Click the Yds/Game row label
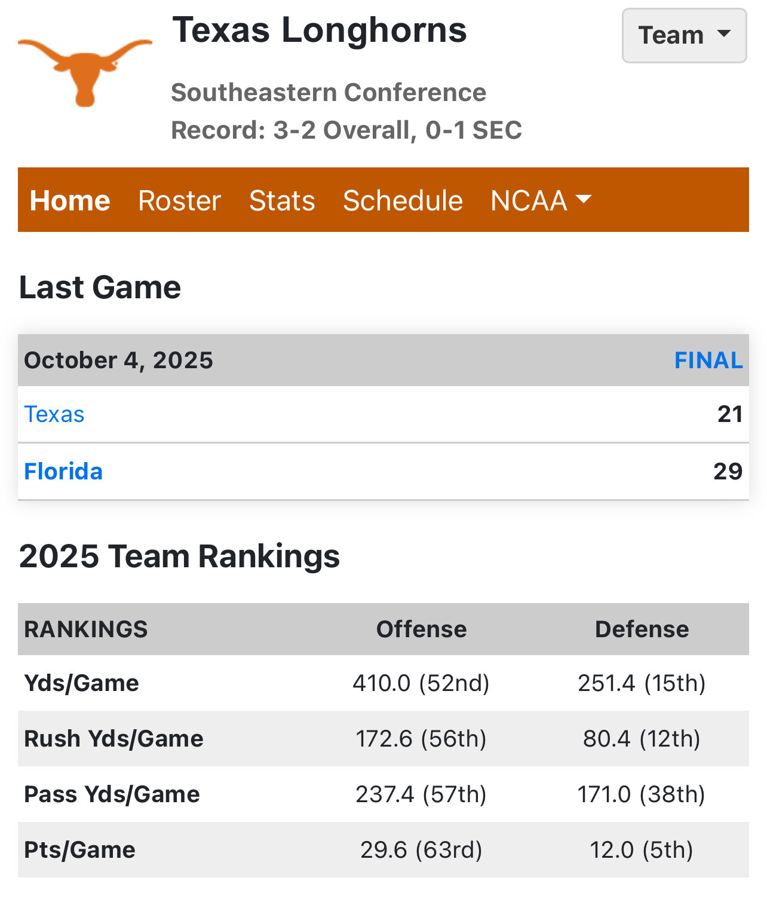This screenshot has width=767, height=902. click(81, 683)
